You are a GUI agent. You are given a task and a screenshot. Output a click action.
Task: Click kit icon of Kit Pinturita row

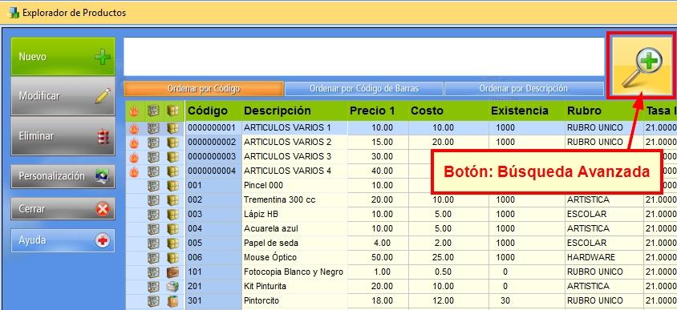[x=172, y=286]
